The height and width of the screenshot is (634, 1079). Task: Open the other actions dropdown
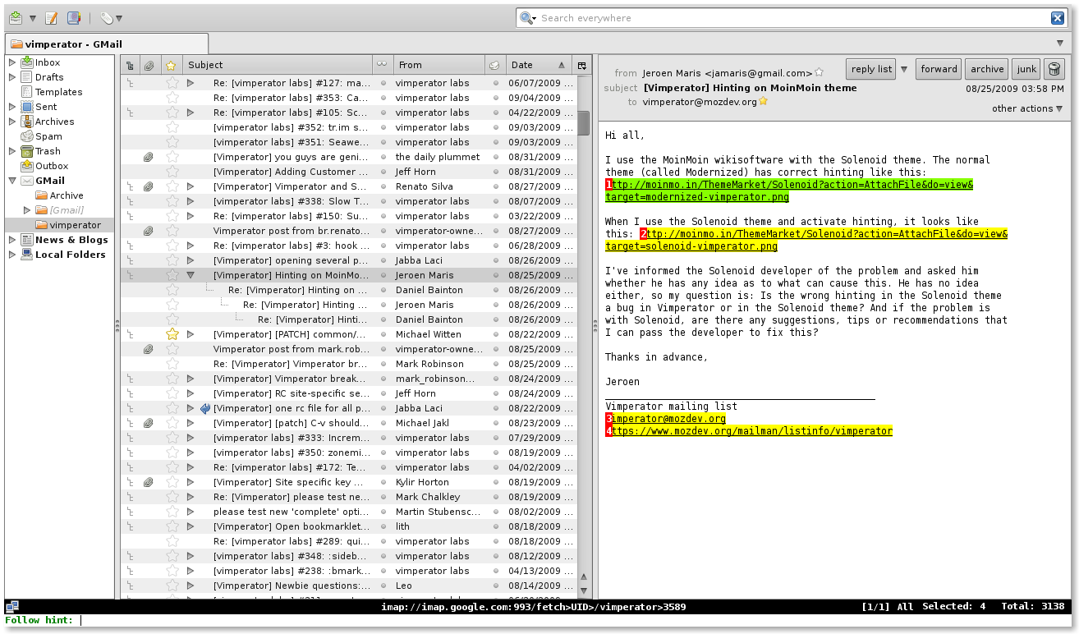(x=1026, y=108)
